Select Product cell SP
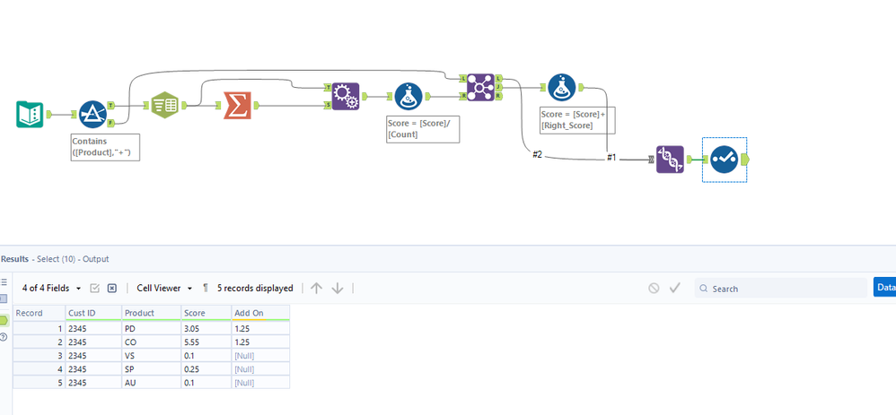Screen dimensions: 896x415 click(x=152, y=368)
